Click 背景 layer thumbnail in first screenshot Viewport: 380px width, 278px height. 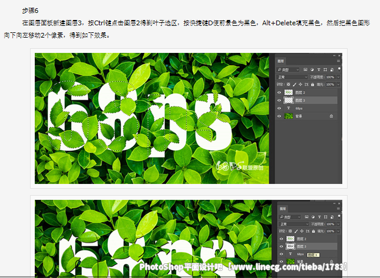(x=289, y=116)
